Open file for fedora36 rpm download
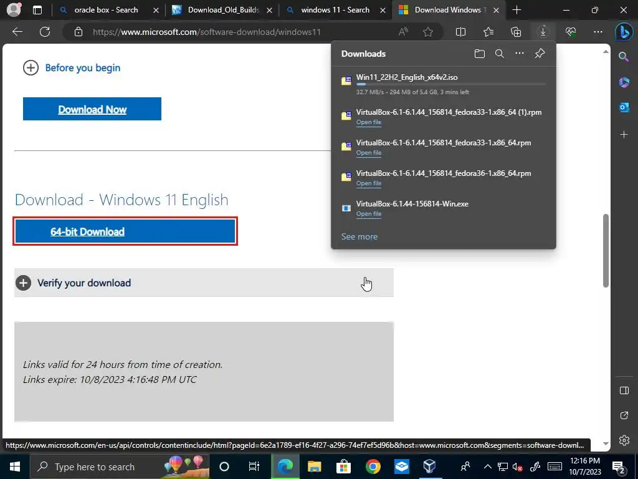This screenshot has height=479, width=638. point(369,183)
